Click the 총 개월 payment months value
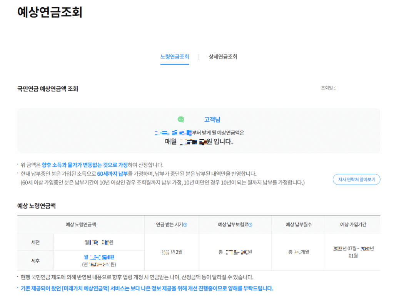394x298 pixels. (x=299, y=252)
